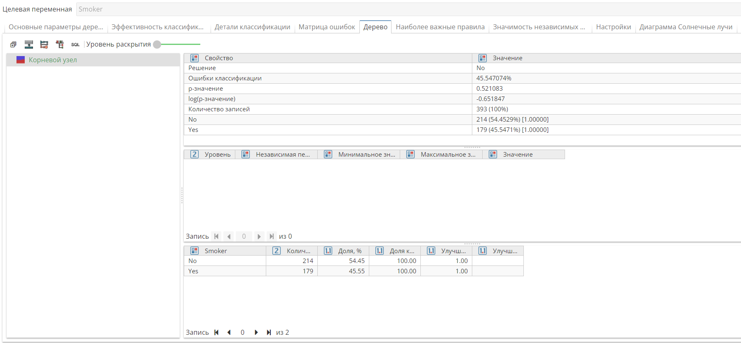Click the record number field in rules navigator

244,236
